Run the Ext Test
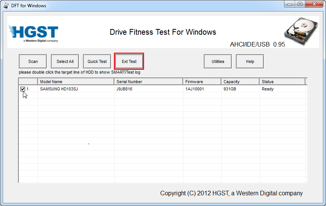Screen dimensions: 326x206 (129, 61)
